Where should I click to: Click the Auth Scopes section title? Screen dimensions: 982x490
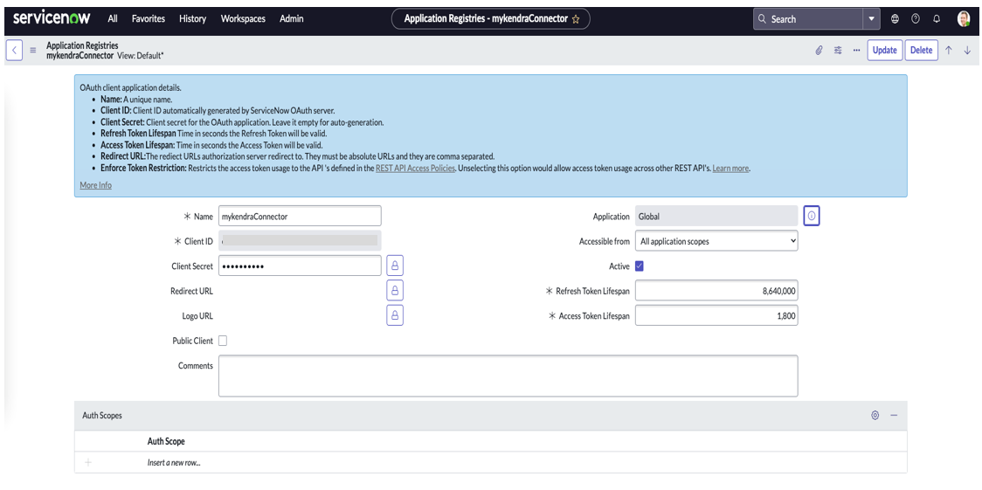point(102,415)
